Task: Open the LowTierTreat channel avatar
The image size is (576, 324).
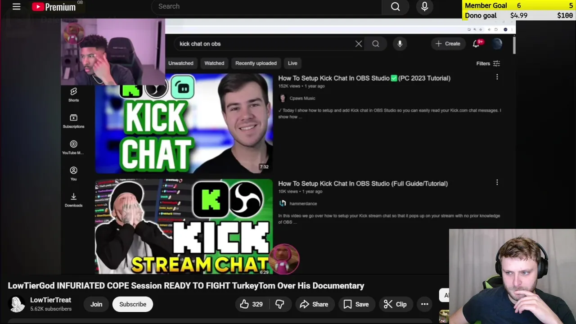Action: pyautogui.click(x=18, y=304)
